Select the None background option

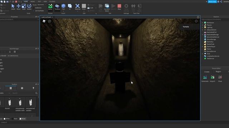23,119
